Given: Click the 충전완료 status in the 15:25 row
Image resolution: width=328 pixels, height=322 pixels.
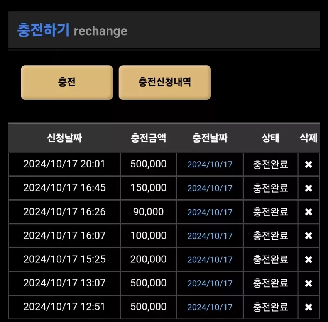Looking at the screenshot, I should coord(271,259).
